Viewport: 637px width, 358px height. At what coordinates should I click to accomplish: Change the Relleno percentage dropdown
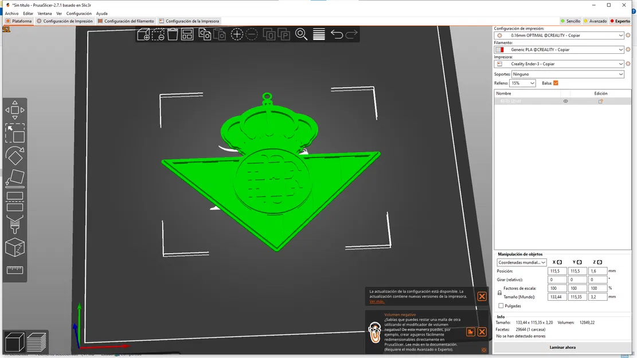522,82
